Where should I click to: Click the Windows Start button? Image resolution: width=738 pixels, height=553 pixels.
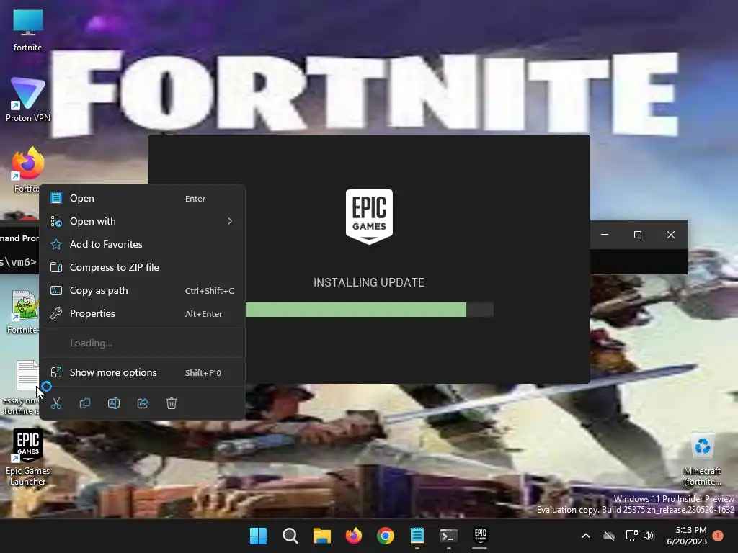[x=259, y=536]
